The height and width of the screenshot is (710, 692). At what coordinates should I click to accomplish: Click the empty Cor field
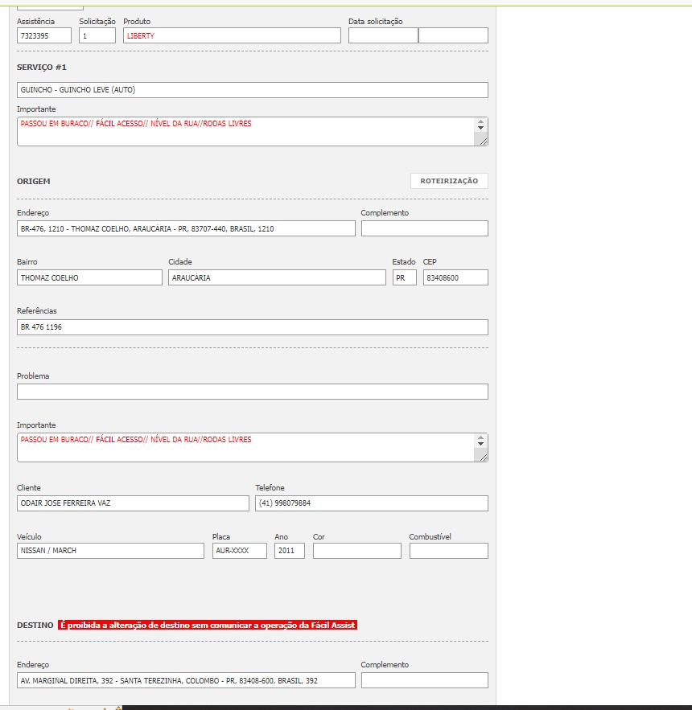(357, 551)
